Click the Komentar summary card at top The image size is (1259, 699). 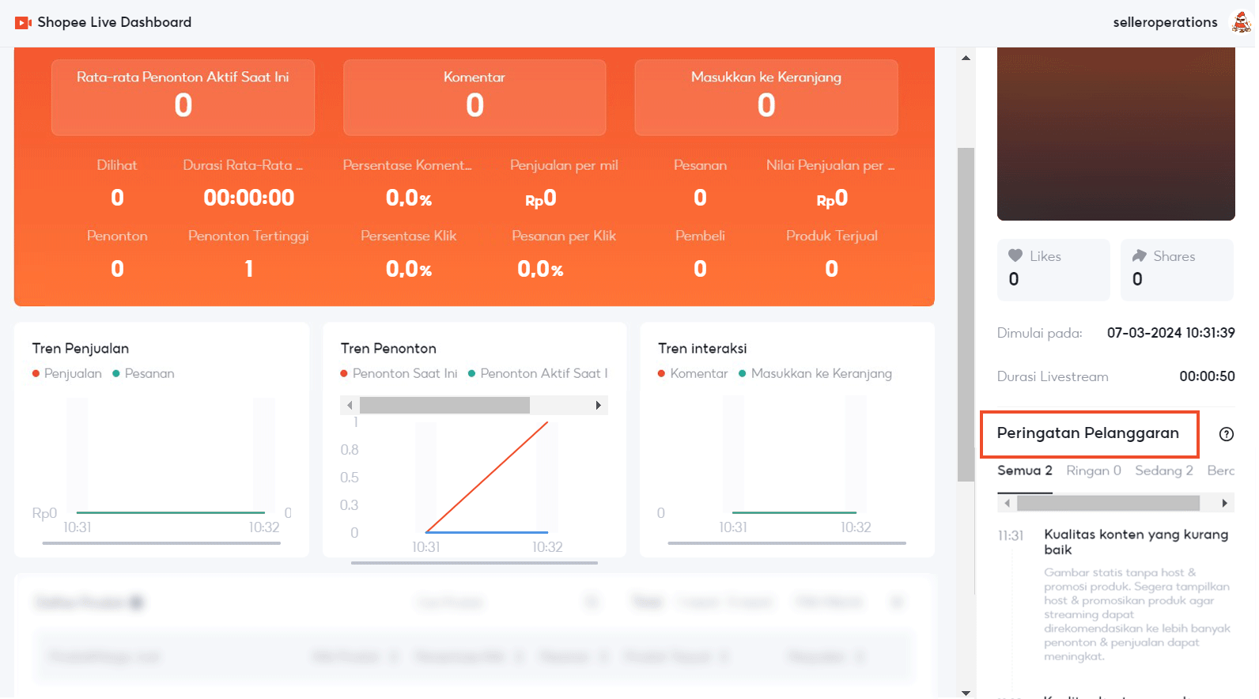pyautogui.click(x=474, y=97)
